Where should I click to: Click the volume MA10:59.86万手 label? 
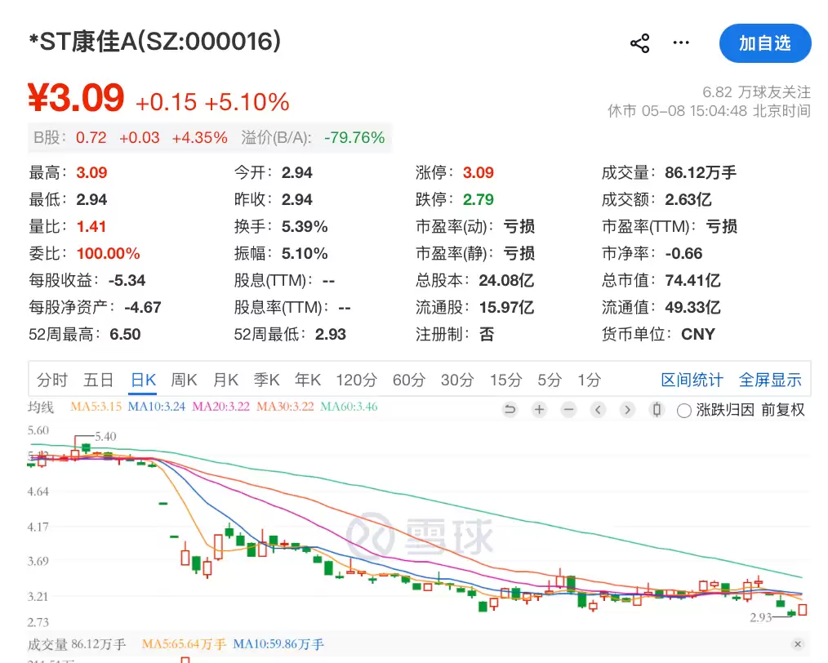(278, 644)
